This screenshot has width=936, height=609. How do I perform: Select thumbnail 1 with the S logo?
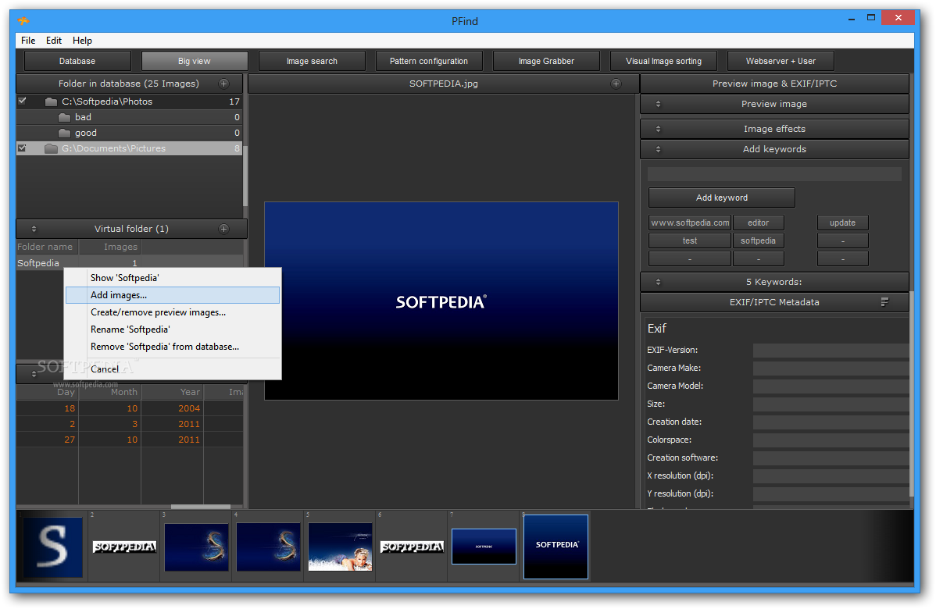(x=52, y=547)
